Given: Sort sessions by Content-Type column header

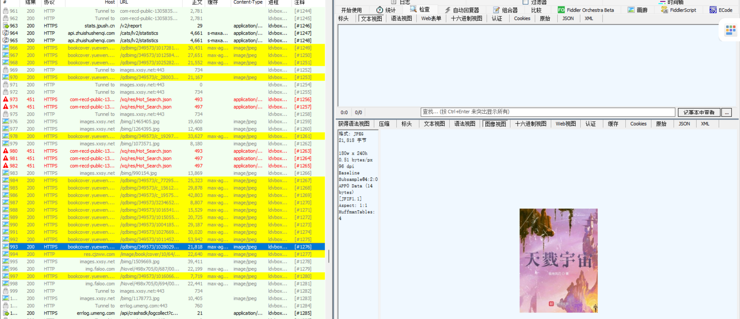Looking at the screenshot, I should 248,2.
